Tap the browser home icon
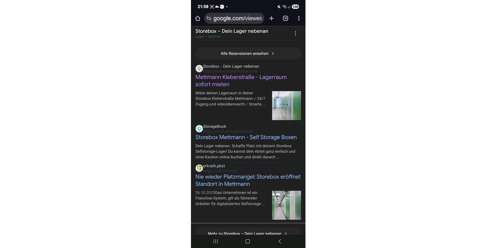Image resolution: width=496 pixels, height=248 pixels. pyautogui.click(x=198, y=18)
